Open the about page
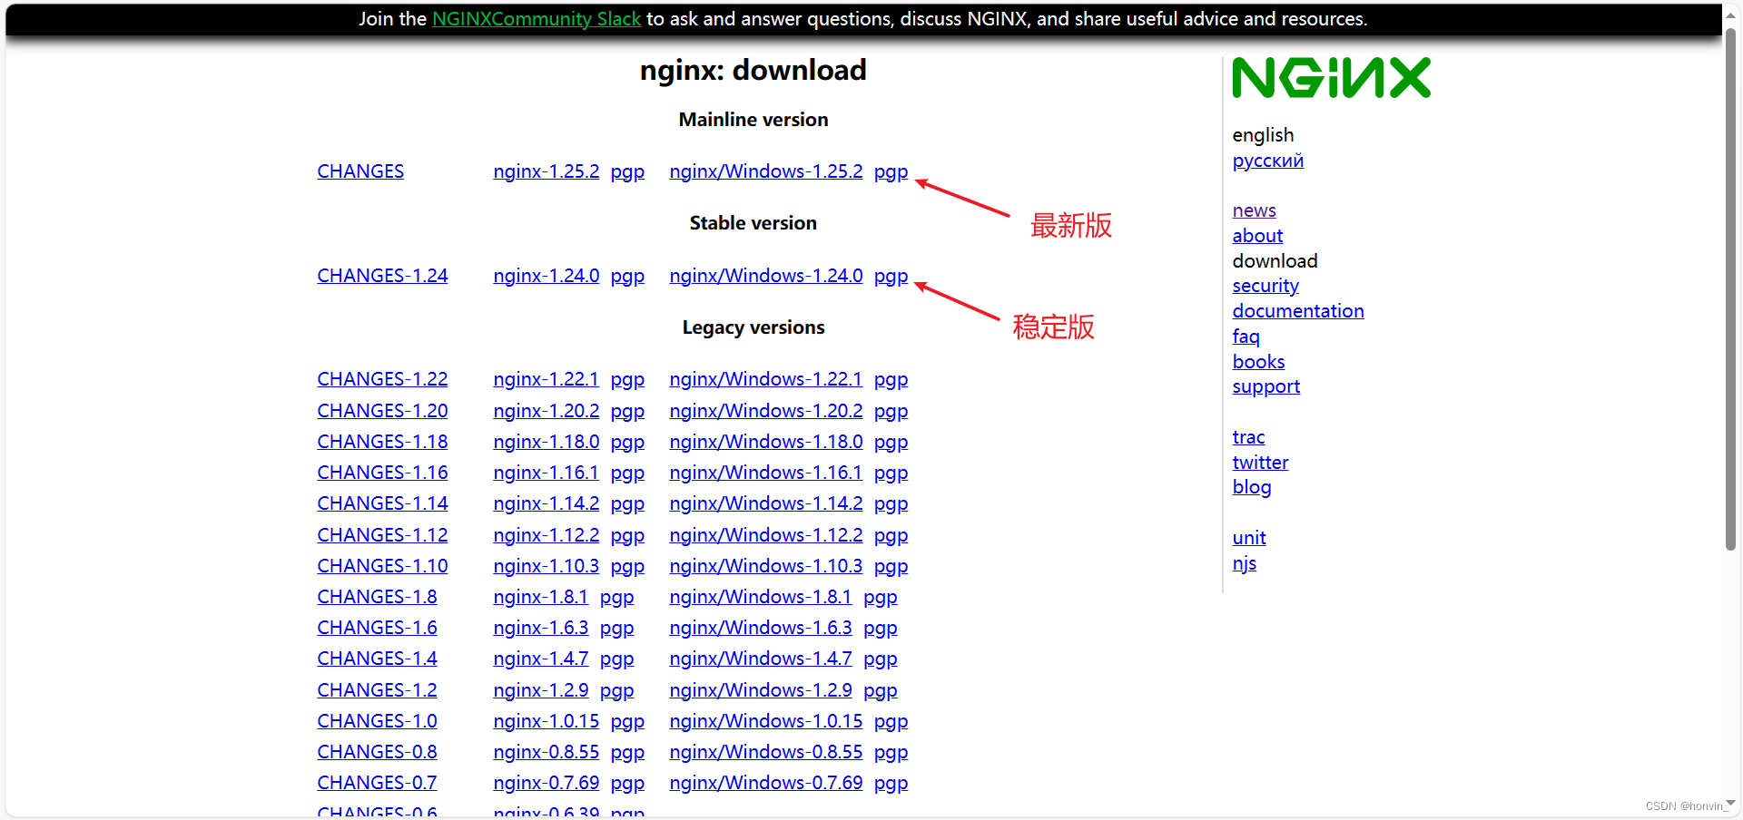The image size is (1743, 820). 1257,236
